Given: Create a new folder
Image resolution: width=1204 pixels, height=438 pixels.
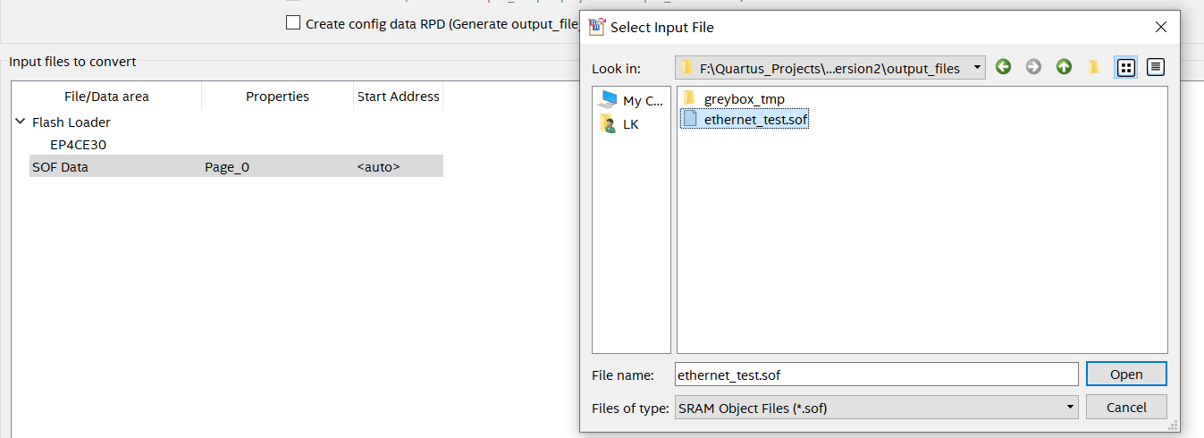Looking at the screenshot, I should 1093,67.
